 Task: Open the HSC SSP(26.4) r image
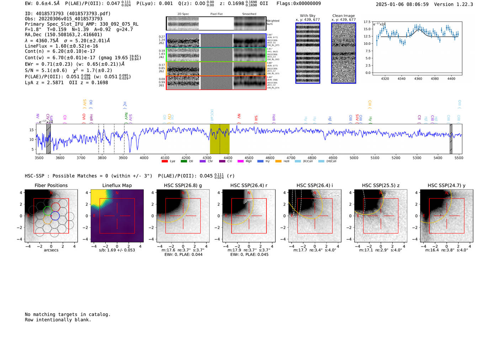249,216
